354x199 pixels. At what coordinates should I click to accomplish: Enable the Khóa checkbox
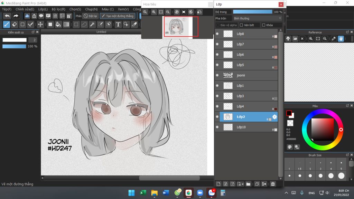coord(263,25)
